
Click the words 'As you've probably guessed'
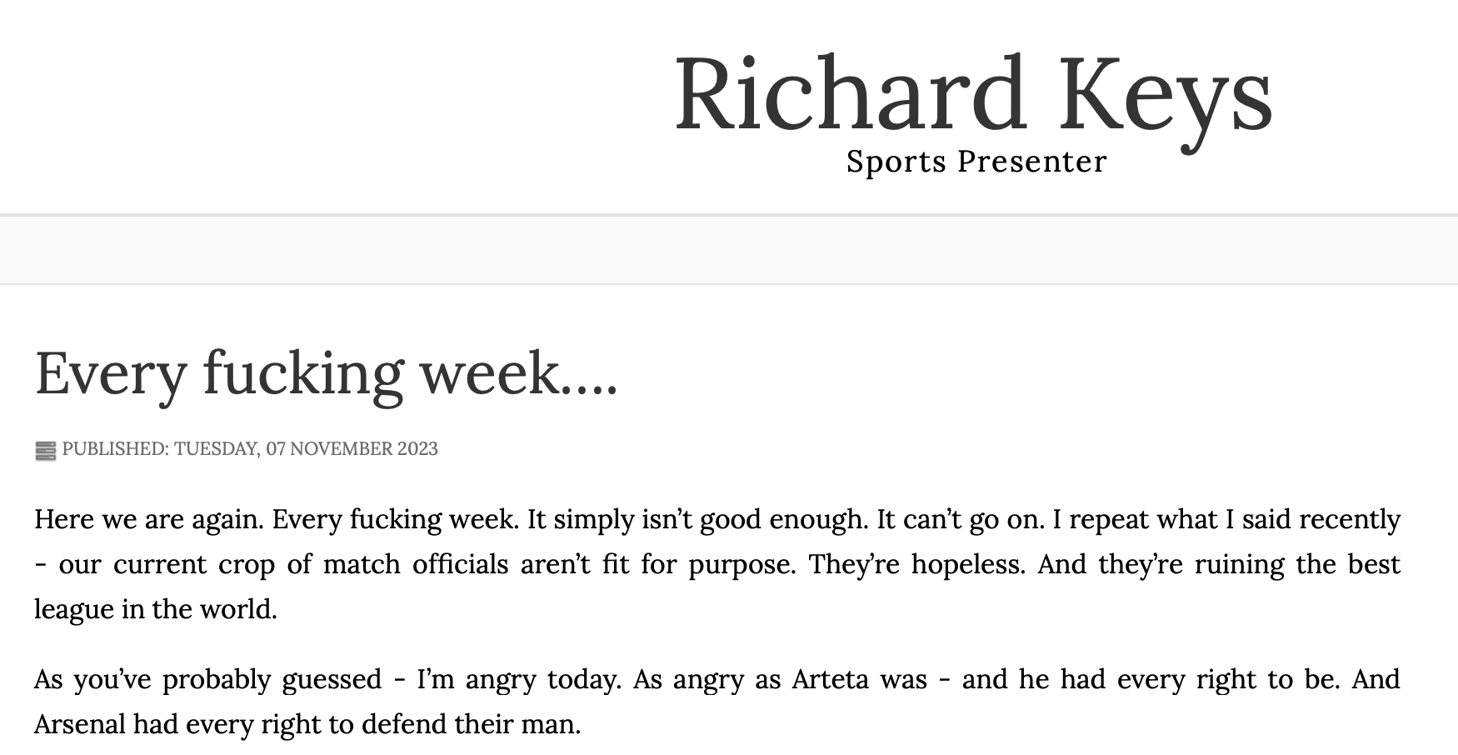click(208, 679)
